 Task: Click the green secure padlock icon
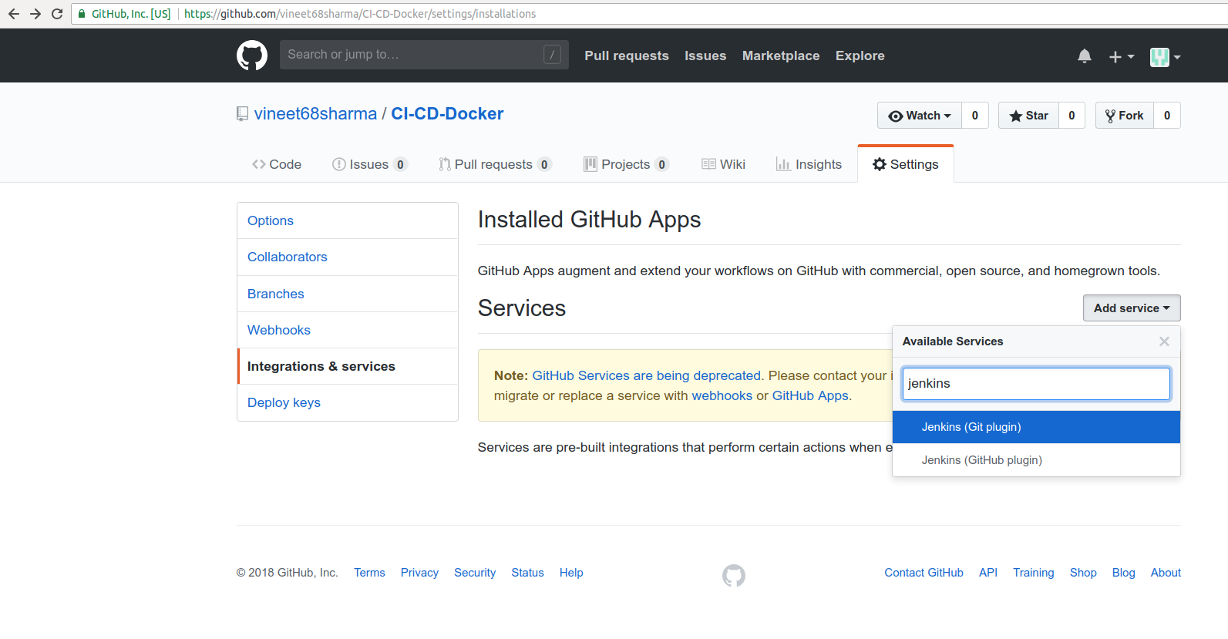82,14
